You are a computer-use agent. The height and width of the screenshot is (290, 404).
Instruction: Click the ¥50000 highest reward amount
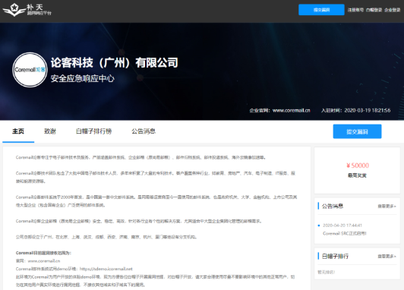(x=358, y=165)
